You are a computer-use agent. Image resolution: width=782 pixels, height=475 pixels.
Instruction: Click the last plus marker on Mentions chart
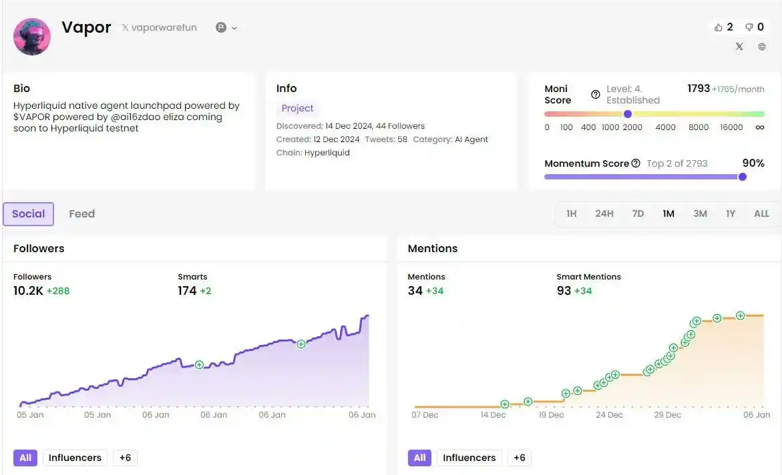point(740,316)
